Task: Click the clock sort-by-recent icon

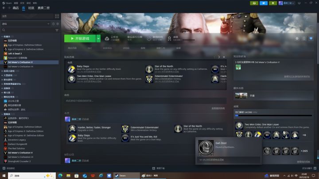Action: pyautogui.click(x=53, y=24)
